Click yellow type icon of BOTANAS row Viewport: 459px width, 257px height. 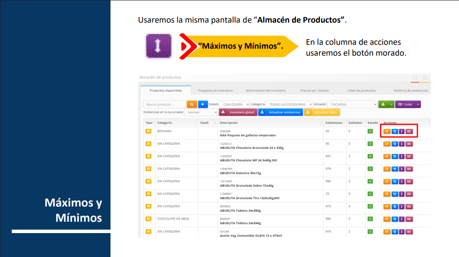click(148, 131)
